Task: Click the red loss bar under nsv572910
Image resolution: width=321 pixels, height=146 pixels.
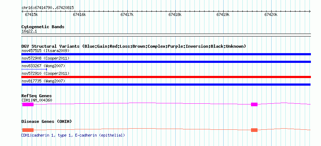Action: pos(166,77)
